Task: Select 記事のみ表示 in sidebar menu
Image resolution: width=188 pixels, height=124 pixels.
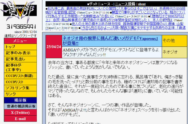Action: click(20, 53)
